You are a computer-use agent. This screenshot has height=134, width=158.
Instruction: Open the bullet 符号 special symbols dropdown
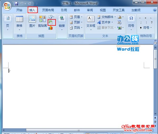tap(146, 28)
